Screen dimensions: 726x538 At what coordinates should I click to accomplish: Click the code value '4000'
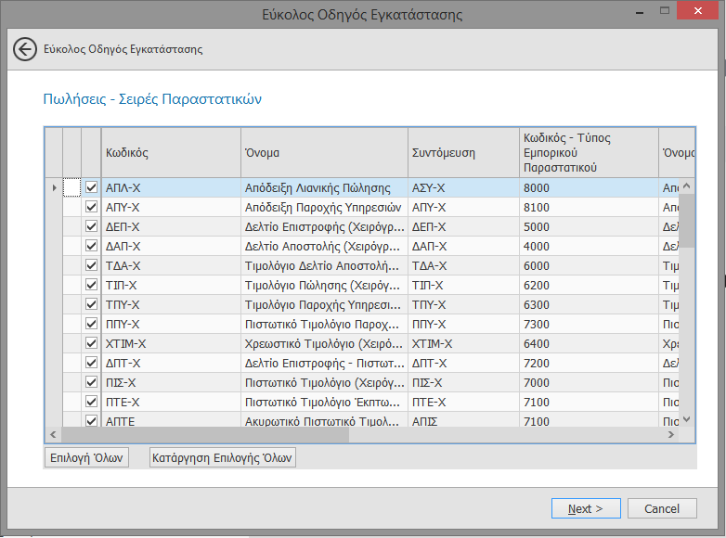click(589, 246)
